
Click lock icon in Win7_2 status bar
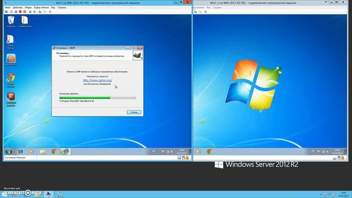click(x=343, y=158)
